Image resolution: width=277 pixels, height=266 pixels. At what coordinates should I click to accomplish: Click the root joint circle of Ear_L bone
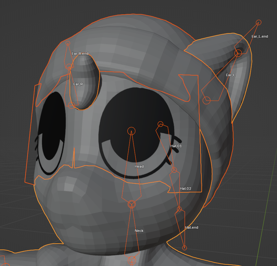(x=207, y=101)
